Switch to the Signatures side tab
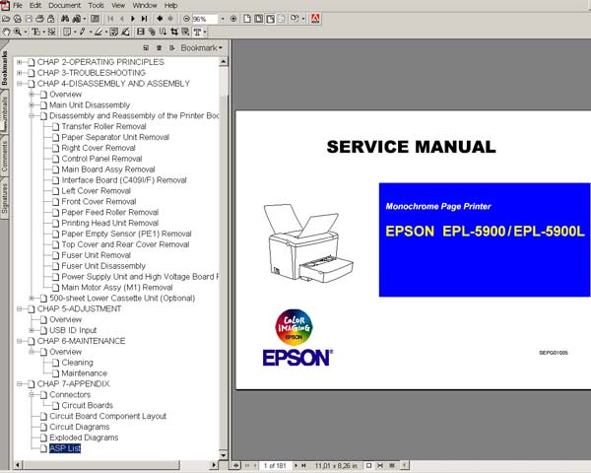The width and height of the screenshot is (591, 473). tap(4, 199)
